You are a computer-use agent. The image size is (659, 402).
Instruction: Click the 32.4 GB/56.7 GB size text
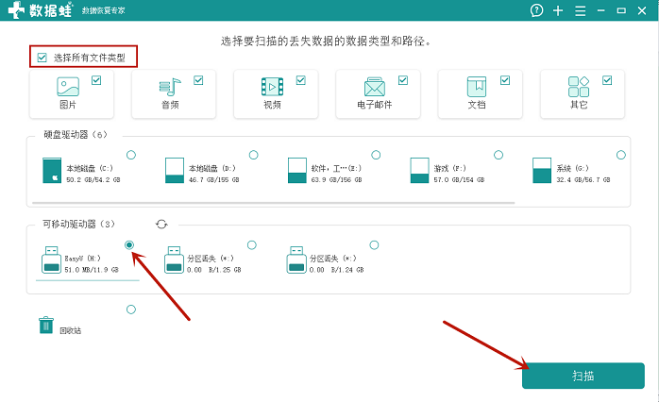tap(583, 180)
